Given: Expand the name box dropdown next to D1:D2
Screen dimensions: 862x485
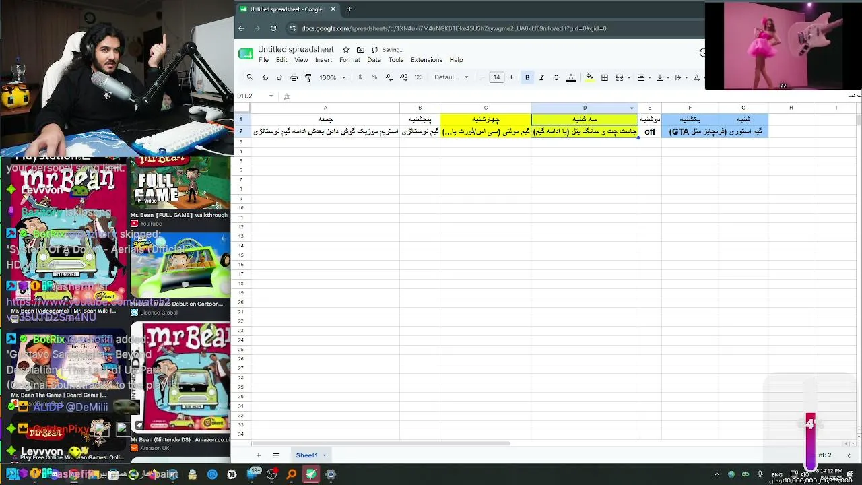Looking at the screenshot, I should point(271,96).
